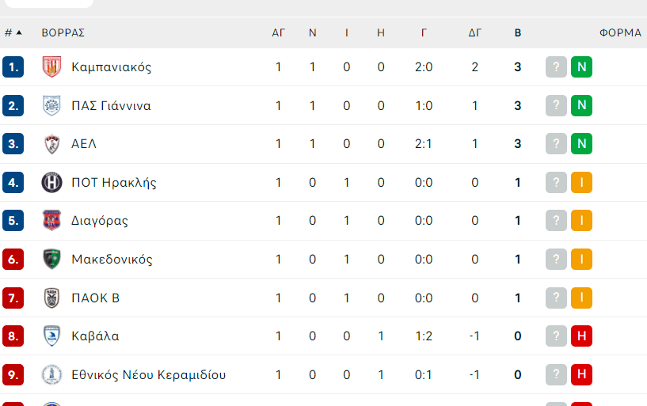
Task: Click the rank 1 position badge
Action: point(13,67)
